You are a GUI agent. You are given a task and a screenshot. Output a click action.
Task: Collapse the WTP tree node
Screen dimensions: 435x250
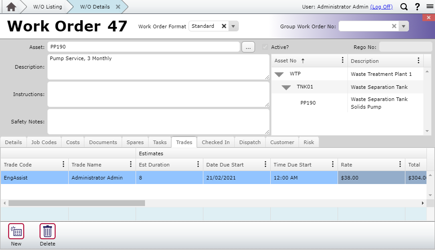pyautogui.click(x=279, y=74)
